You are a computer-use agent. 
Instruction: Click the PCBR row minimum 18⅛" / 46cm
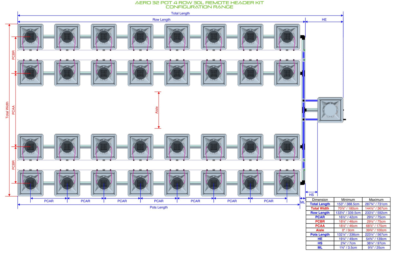(348, 221)
